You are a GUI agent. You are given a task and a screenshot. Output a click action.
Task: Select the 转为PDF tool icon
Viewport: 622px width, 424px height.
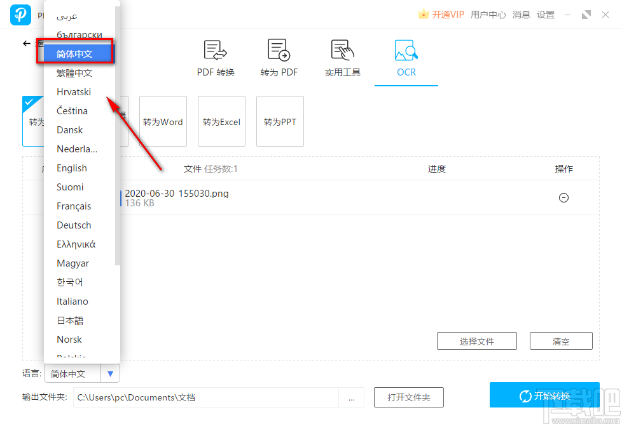coord(278,58)
